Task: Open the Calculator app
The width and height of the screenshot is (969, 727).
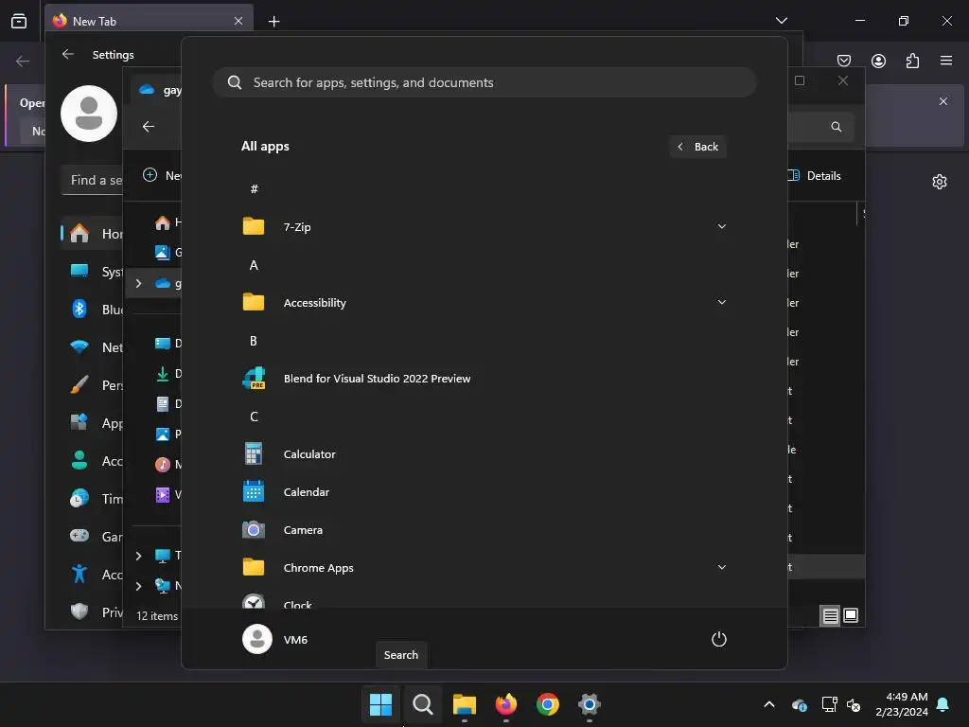Action: click(484, 453)
